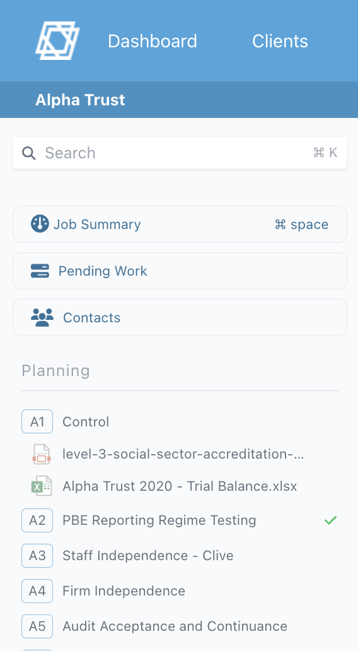Focus the Search input field
This screenshot has height=651, width=358.
[x=180, y=153]
